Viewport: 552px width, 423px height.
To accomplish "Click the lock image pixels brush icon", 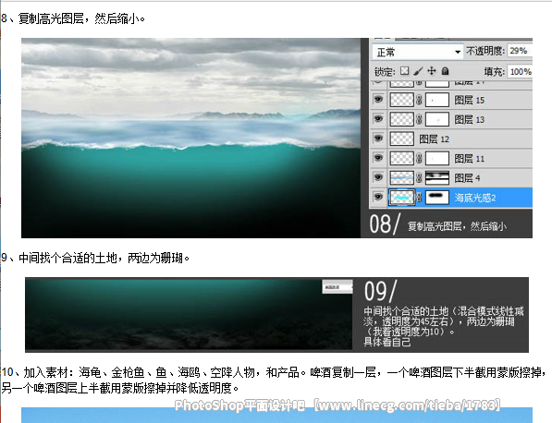I will click(x=418, y=71).
